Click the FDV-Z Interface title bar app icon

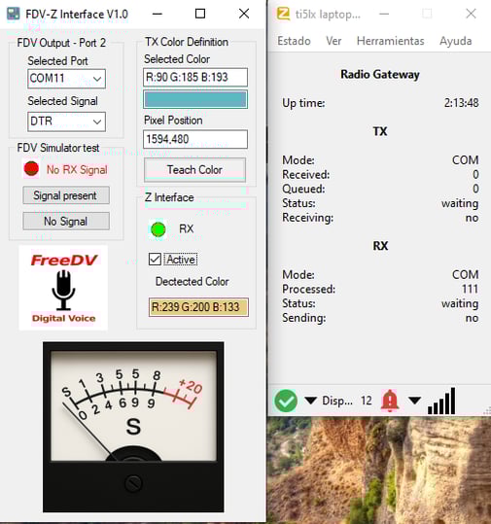[x=13, y=14]
